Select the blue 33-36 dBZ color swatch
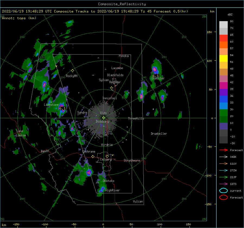Screen dimensions: 244x228 223,99
